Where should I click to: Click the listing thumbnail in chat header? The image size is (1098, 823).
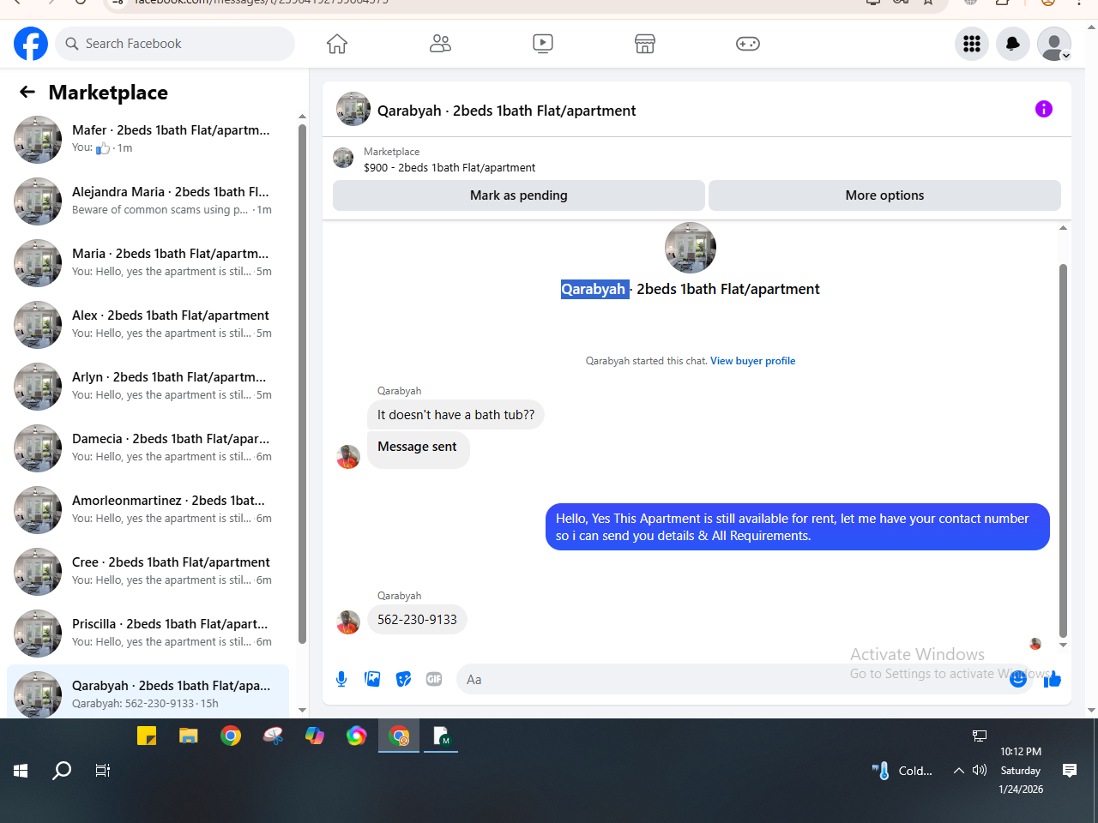[353, 110]
